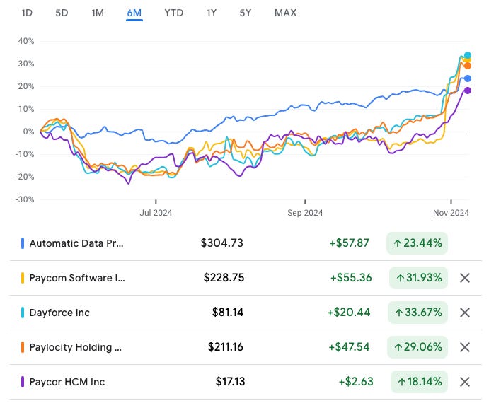The height and width of the screenshot is (408, 501).
Task: Click the +$55.36 change value
Action: (351, 278)
